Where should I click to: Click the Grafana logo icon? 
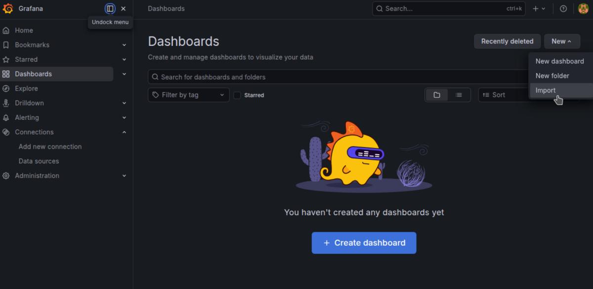click(x=8, y=8)
